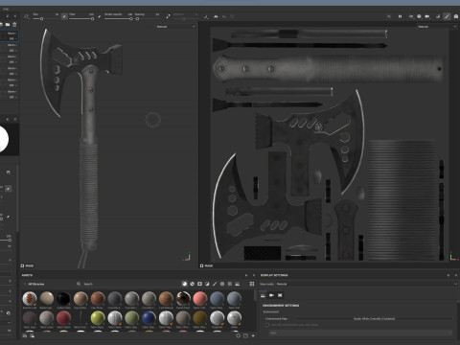Screen dimensions: 460x345
Task: Filter assets by filters
Action: 207,284
